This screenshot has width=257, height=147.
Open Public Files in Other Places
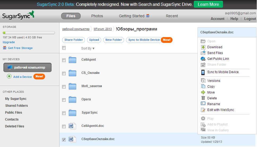click(x=14, y=113)
